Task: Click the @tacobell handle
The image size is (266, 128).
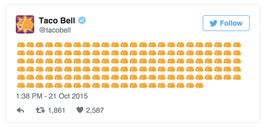Action: [55, 30]
